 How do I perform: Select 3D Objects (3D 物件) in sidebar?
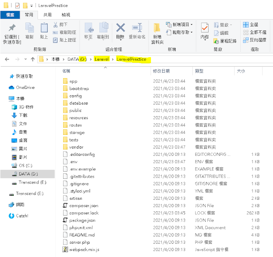[x=23, y=107]
